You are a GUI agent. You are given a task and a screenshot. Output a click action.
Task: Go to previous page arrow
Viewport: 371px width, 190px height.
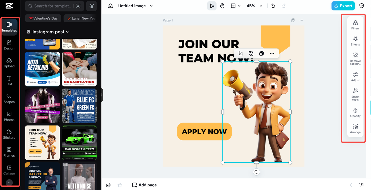point(351,185)
